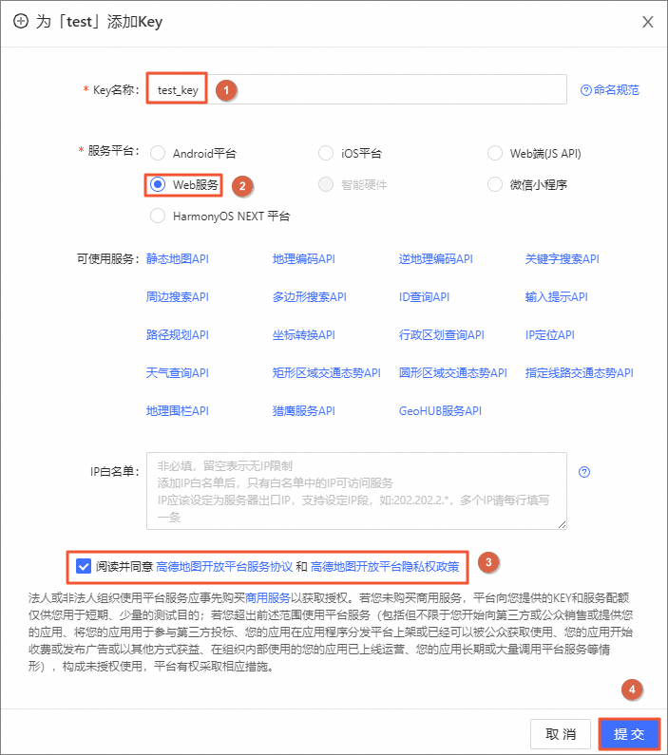Select the 微信小程序 radio button
Screen dimensions: 668x755
click(495, 184)
